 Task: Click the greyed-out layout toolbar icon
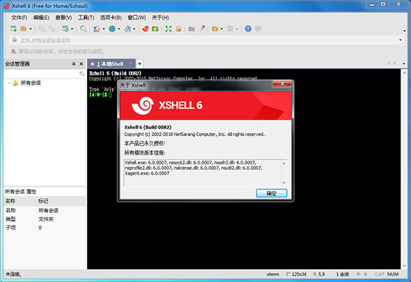click(230, 29)
